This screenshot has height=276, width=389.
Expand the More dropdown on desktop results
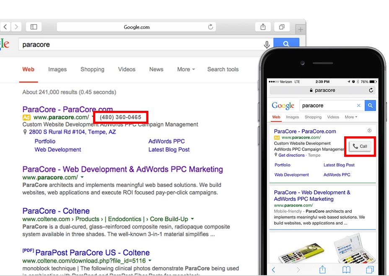click(186, 69)
